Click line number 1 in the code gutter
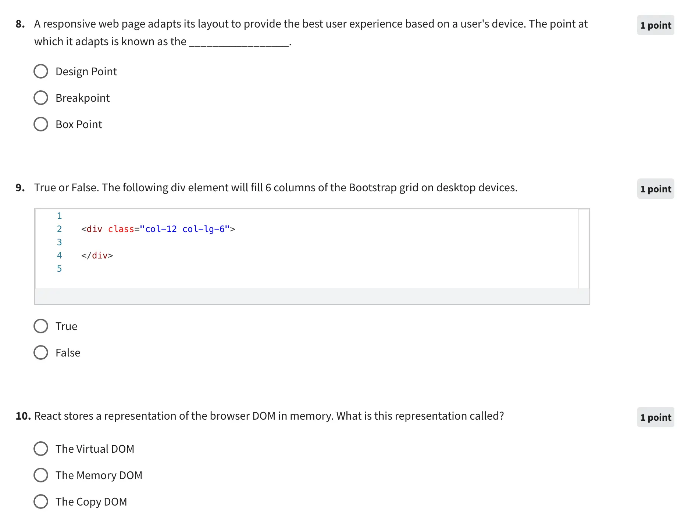The height and width of the screenshot is (525, 695). [x=59, y=216]
